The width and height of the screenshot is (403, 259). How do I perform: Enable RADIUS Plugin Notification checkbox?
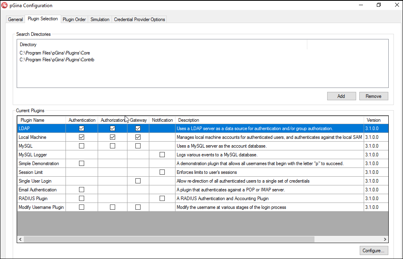162,198
